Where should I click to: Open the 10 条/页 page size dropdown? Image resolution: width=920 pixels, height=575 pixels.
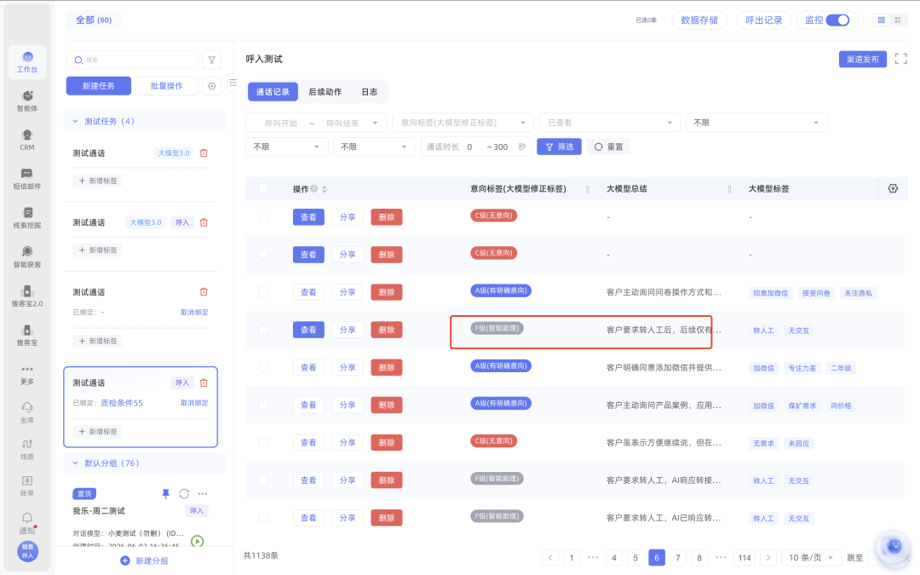coord(811,557)
